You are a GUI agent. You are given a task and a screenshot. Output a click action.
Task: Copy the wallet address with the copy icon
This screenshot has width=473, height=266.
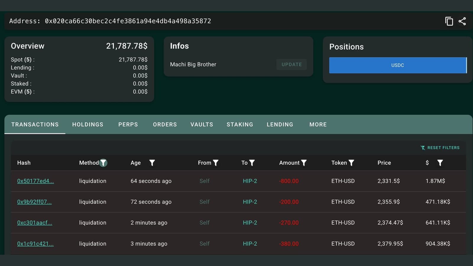[449, 21]
